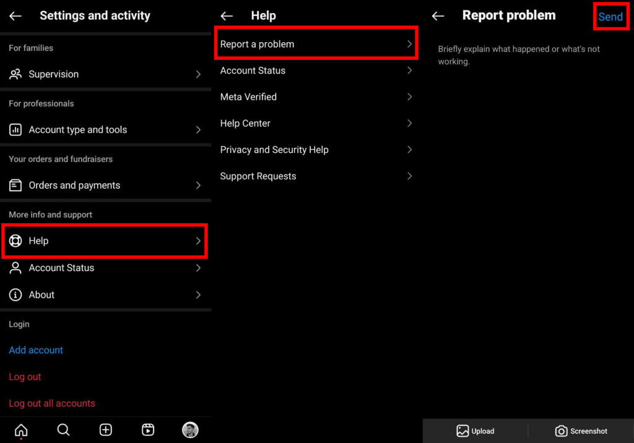Click Log out all accounts
Image resolution: width=634 pixels, height=443 pixels.
(x=52, y=403)
